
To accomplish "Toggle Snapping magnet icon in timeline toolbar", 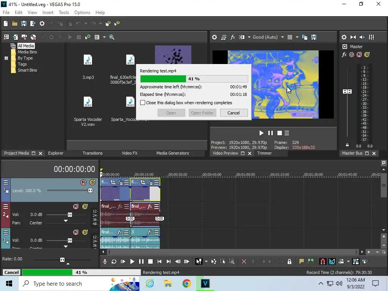I will click(x=323, y=261).
